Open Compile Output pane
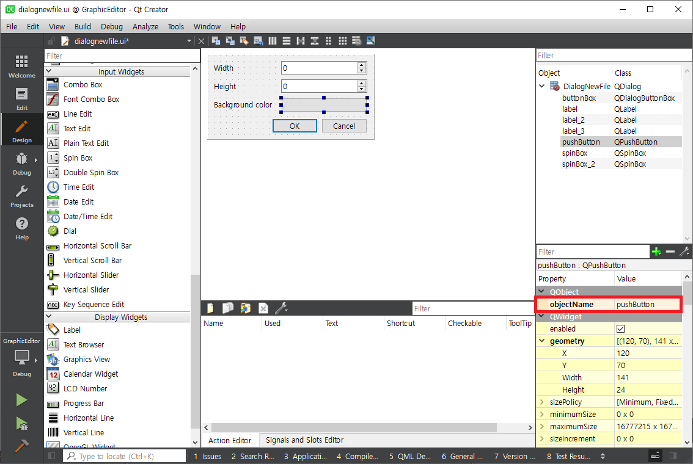693x464 pixels. point(358,456)
